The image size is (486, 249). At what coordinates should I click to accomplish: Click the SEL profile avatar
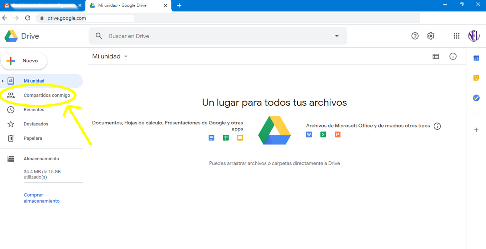point(474,36)
